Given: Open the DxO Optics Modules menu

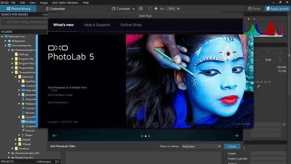Looking at the screenshot, I should (65, 3).
